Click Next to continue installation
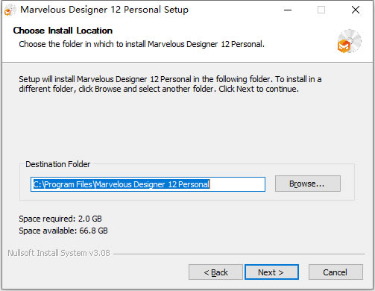The width and height of the screenshot is (375, 291). [x=271, y=272]
